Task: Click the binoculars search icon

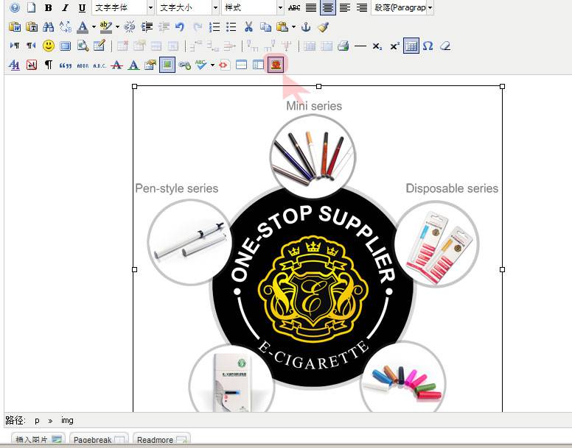Action: point(49,27)
